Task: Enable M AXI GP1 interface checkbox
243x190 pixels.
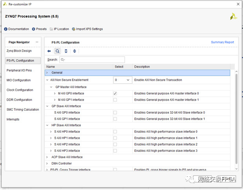Action: tap(115, 100)
